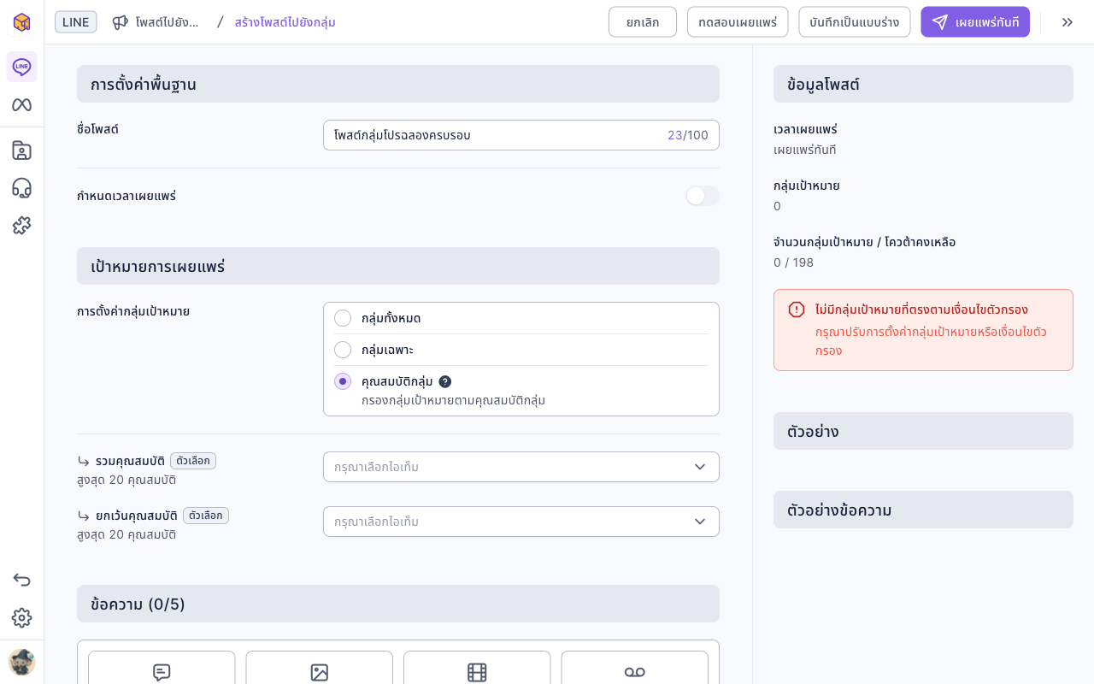Viewport: 1094px width, 684px height.
Task: Click the ตัวอย่างข้อความ panel header
Action: coord(923,510)
